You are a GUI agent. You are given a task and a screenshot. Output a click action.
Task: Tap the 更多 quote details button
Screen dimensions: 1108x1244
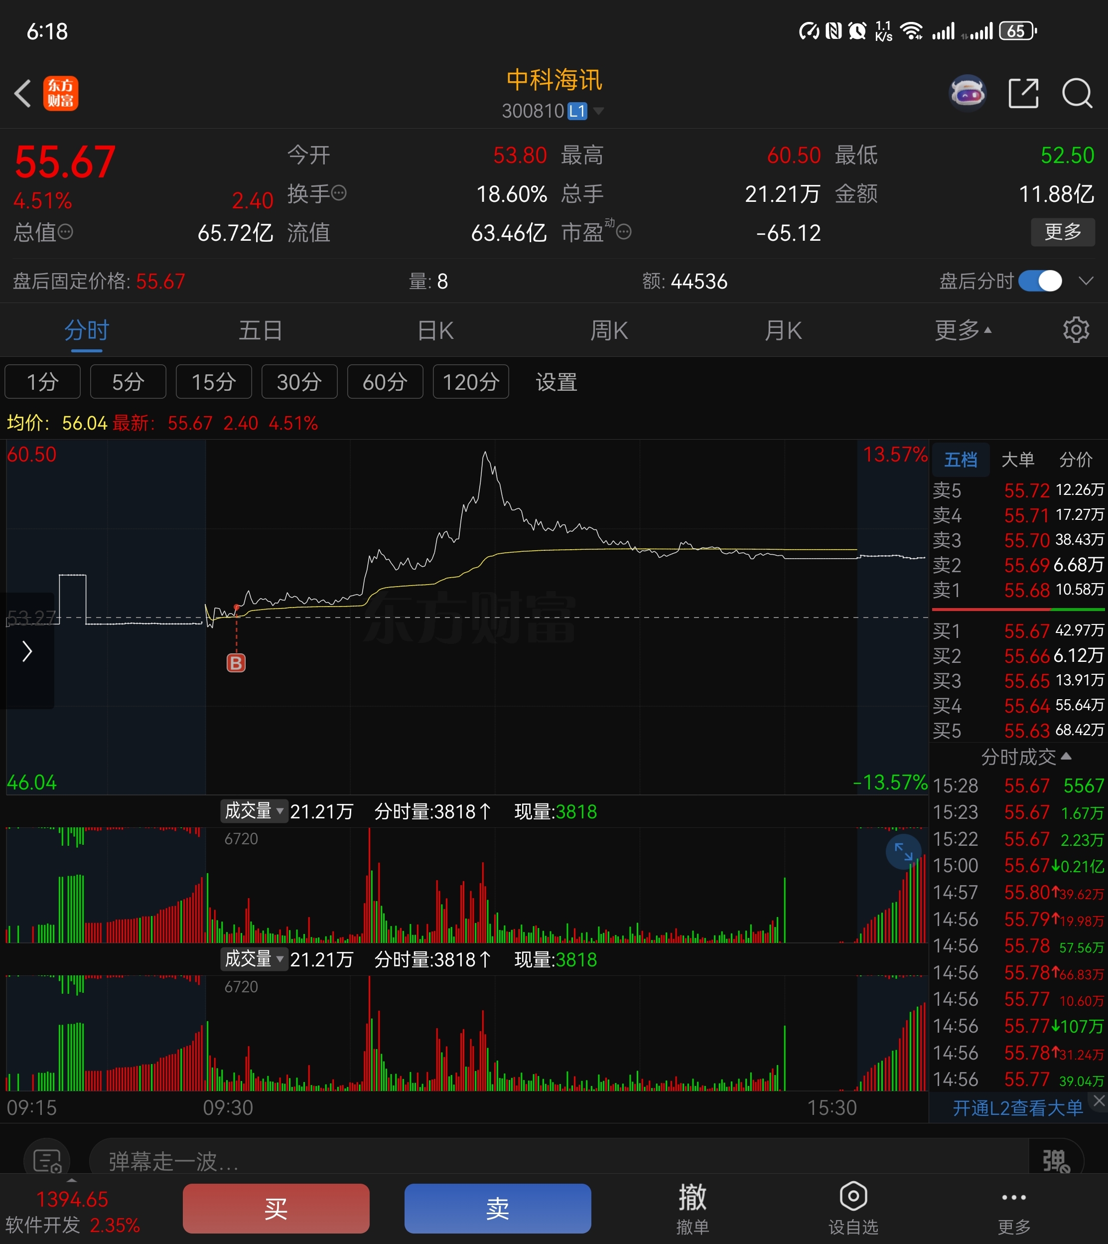tap(1063, 232)
